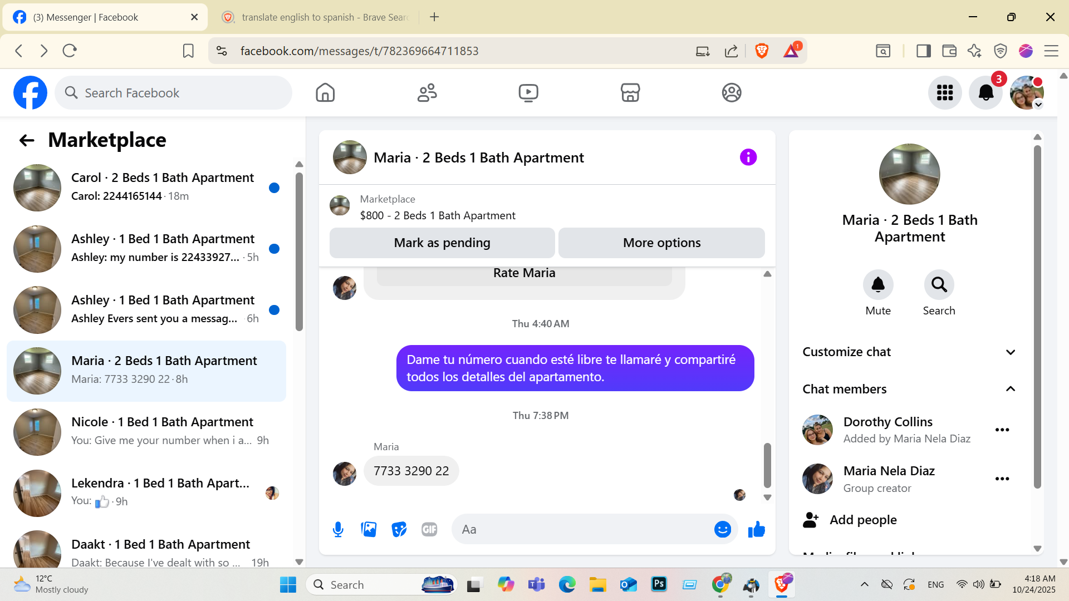The image size is (1069, 601).
Task: Open the GIF picker
Action: (429, 529)
